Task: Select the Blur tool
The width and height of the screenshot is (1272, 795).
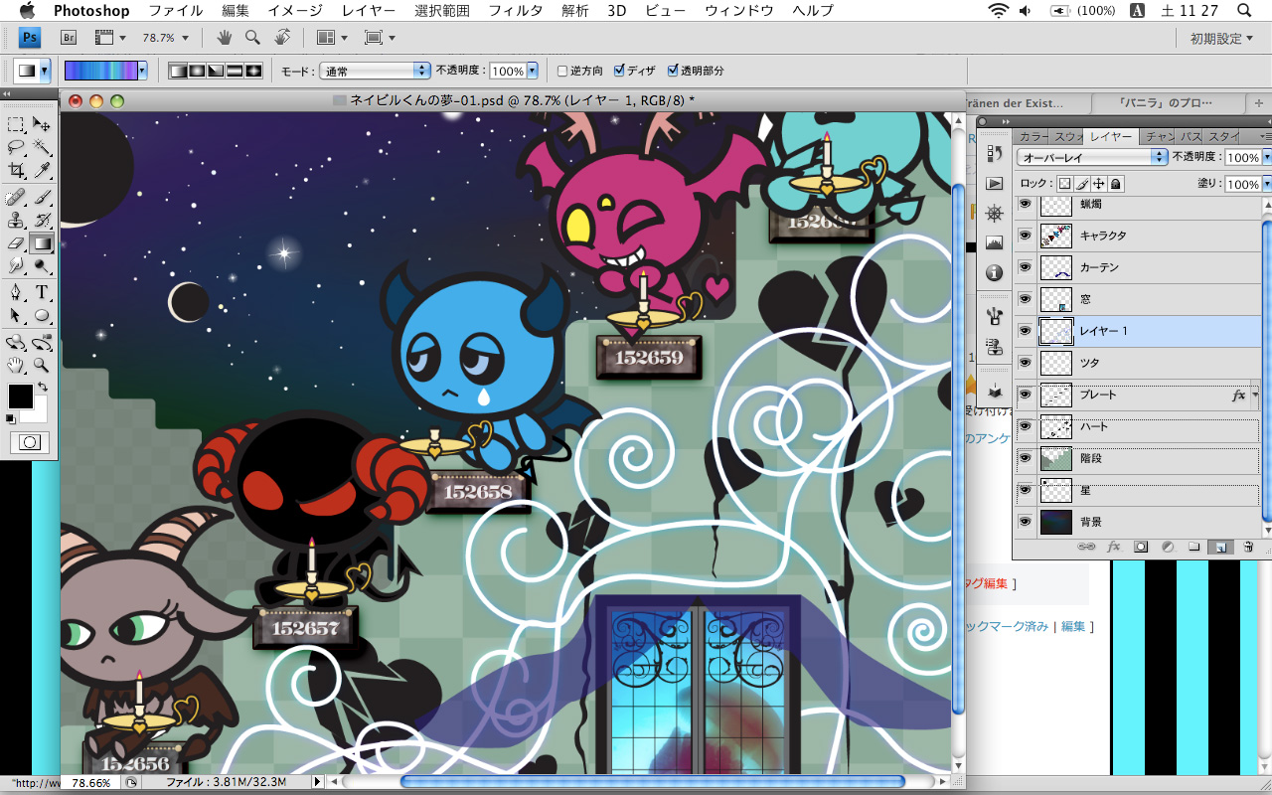Action: click(x=16, y=265)
